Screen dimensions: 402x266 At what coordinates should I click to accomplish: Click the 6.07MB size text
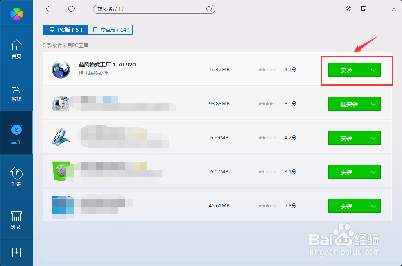pos(219,171)
